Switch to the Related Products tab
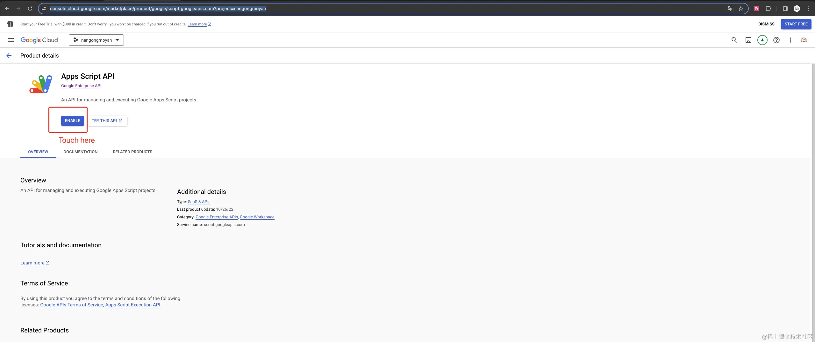Image resolution: width=815 pixels, height=342 pixels. tap(132, 152)
